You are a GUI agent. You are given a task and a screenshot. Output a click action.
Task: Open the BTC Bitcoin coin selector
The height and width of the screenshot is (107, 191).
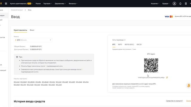coord(33,40)
